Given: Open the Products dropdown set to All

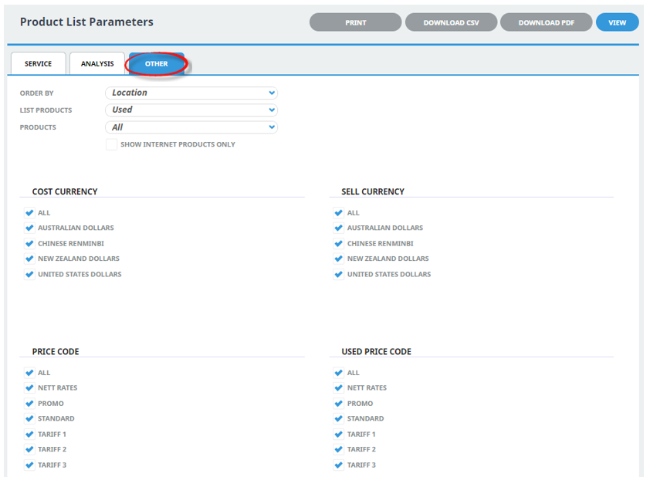Looking at the screenshot, I should pos(191,127).
